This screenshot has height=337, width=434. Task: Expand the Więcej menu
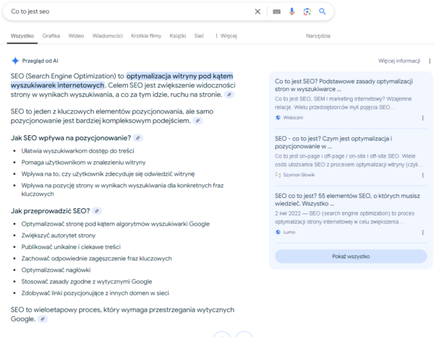[226, 35]
